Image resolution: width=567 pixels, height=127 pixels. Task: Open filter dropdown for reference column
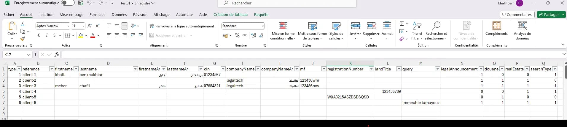(52, 69)
